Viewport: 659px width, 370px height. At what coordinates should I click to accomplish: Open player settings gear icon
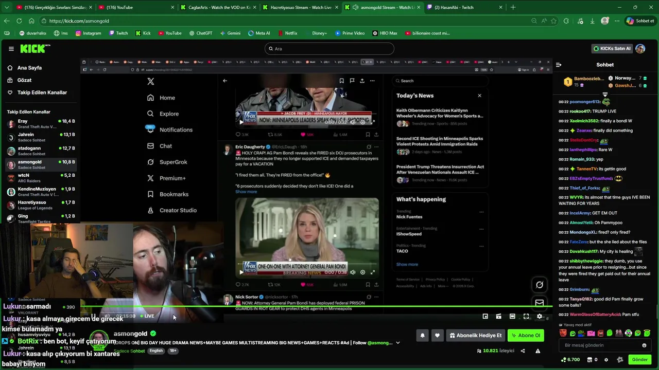(x=540, y=317)
